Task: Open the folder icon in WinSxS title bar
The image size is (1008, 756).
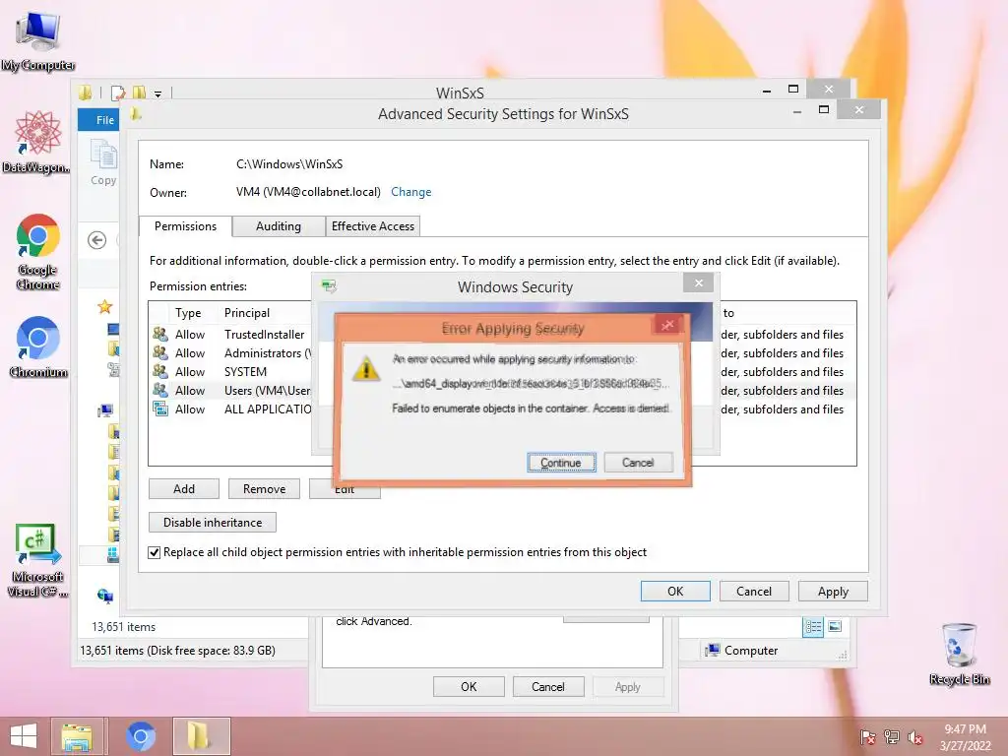Action: click(x=86, y=94)
